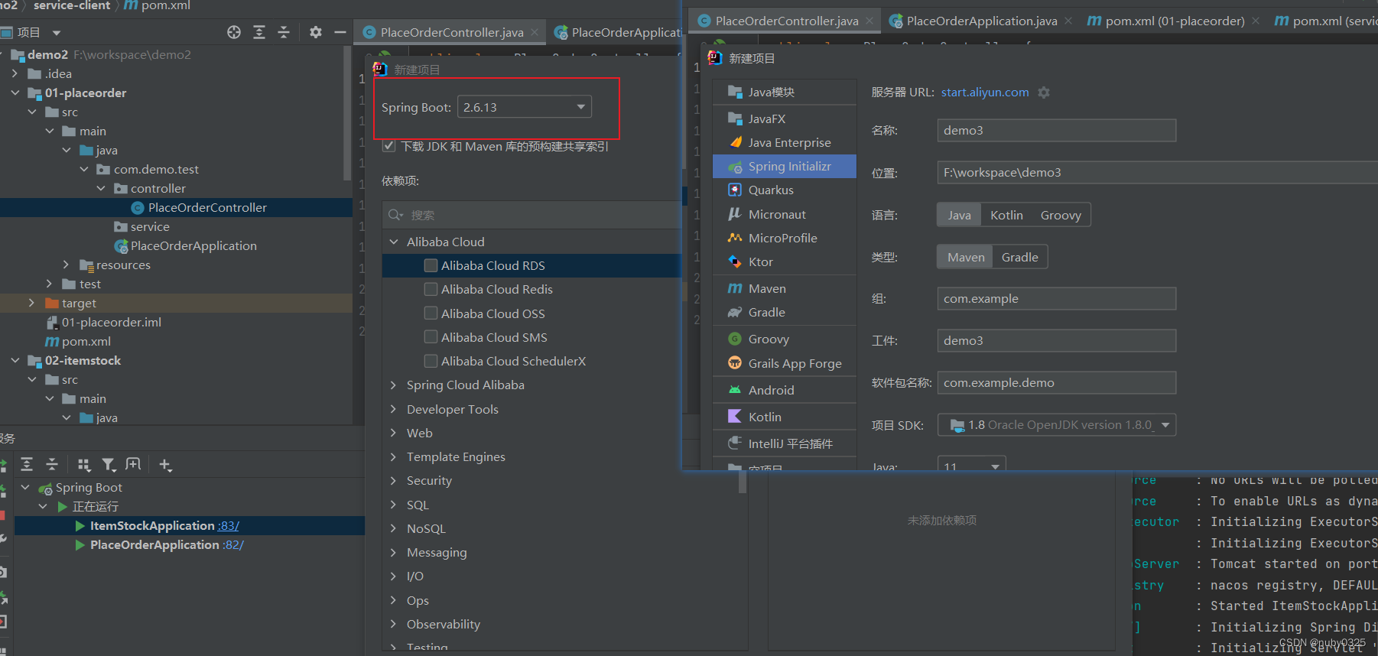The height and width of the screenshot is (656, 1378).
Task: Close PlaceOrderController.java tab in right window
Action: (869, 21)
